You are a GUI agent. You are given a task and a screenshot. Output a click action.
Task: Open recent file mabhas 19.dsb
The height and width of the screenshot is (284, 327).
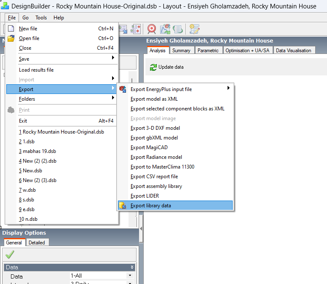(x=62, y=151)
